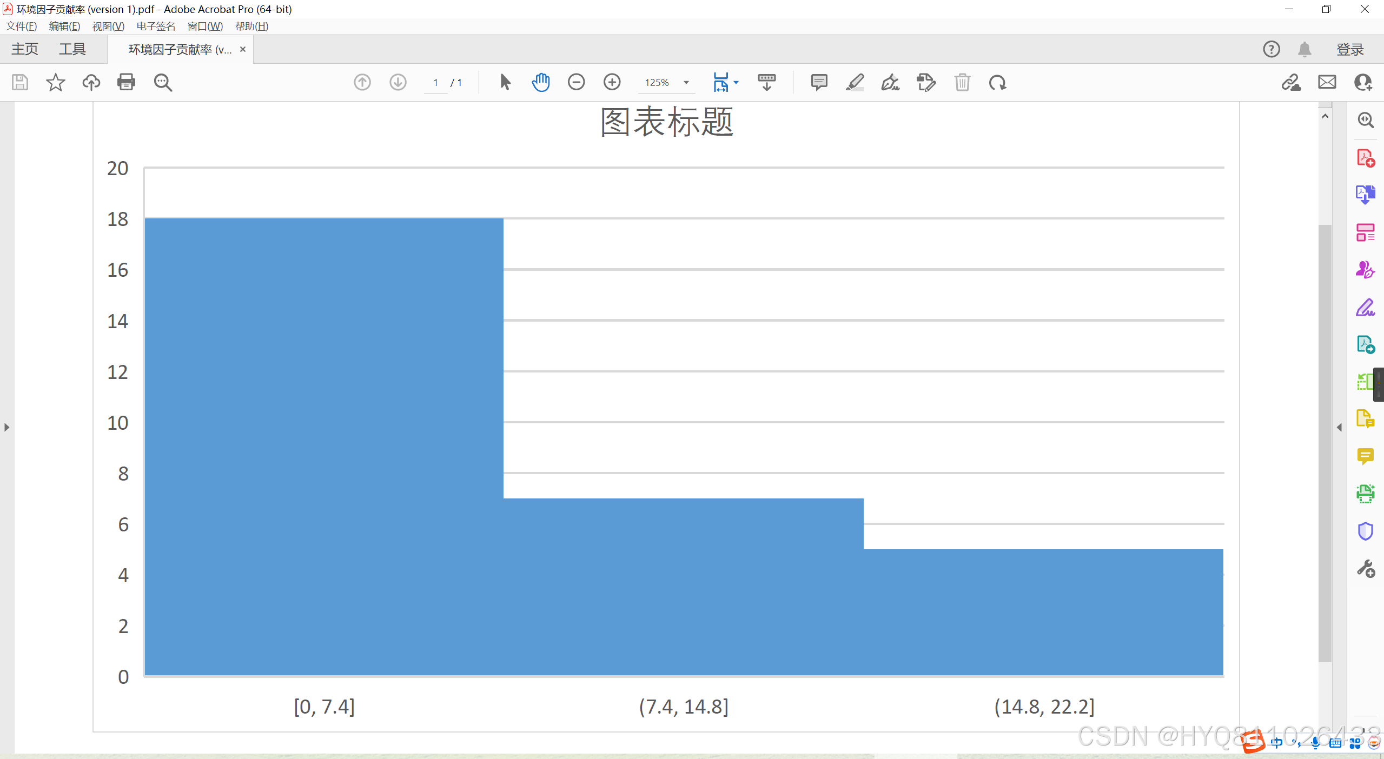Click the arrow Selection tool

coord(505,82)
